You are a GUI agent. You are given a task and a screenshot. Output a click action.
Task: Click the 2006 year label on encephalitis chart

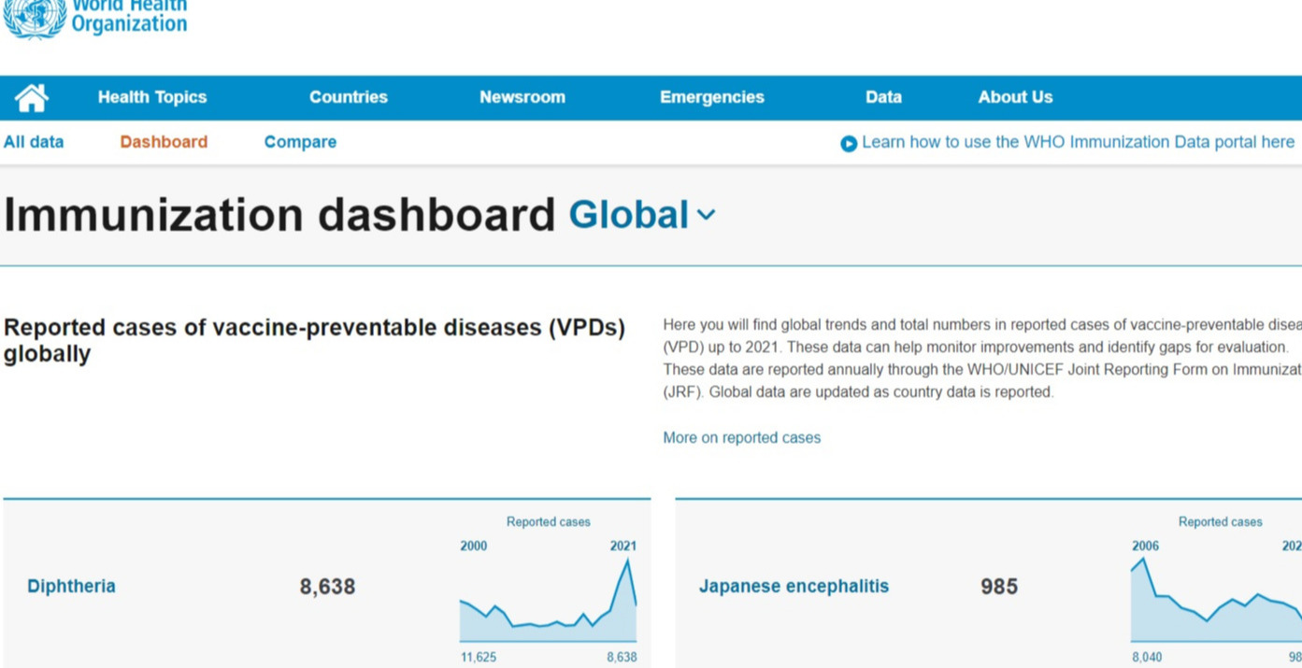click(x=1145, y=546)
